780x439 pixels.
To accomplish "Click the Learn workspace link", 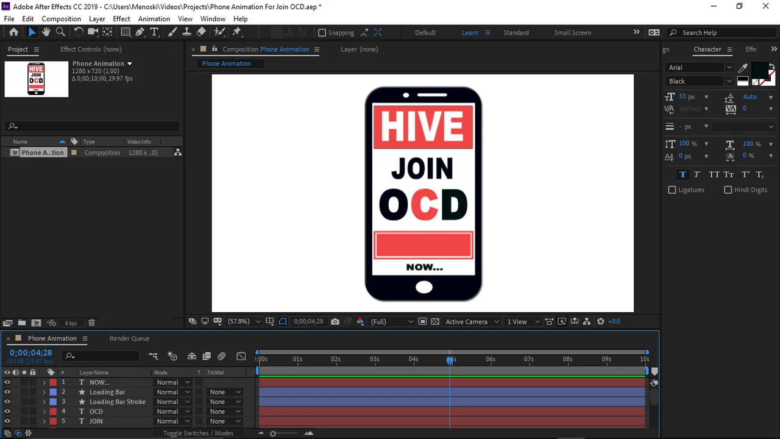I will (x=470, y=33).
